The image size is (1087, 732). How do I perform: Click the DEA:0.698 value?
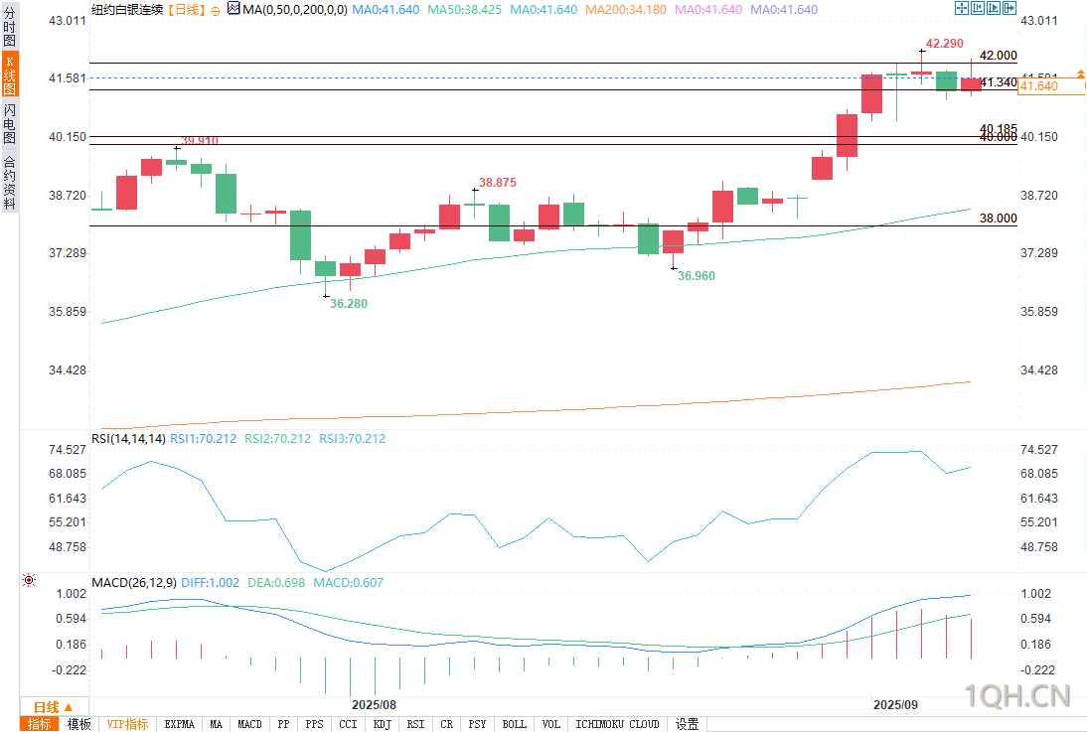[276, 583]
